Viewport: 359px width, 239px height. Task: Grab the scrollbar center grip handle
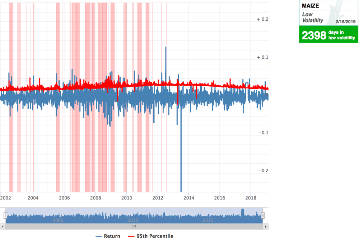point(134,226)
